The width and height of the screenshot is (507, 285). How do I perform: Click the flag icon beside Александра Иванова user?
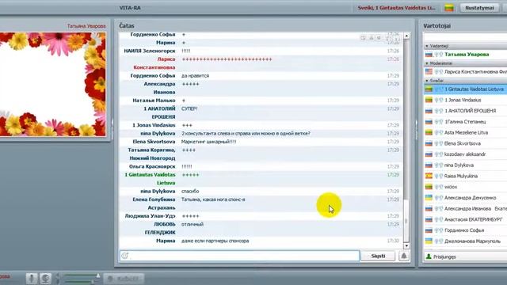pos(429,209)
